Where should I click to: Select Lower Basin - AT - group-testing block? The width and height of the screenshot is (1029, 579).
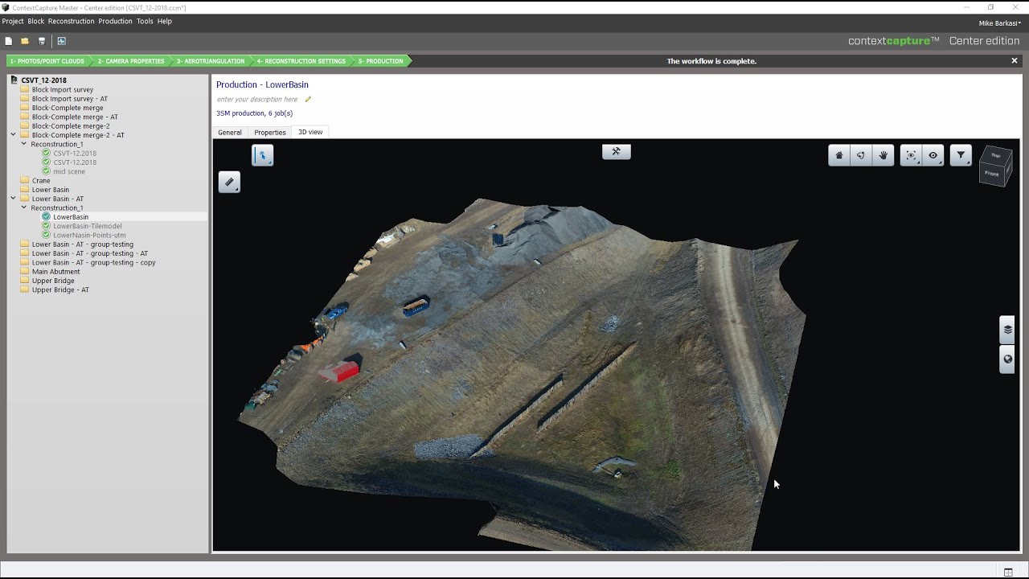point(83,244)
